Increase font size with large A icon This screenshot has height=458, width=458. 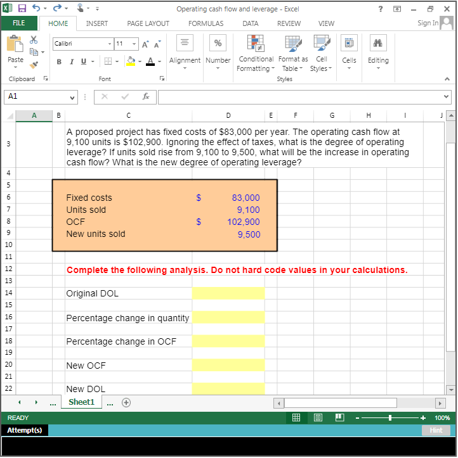click(x=145, y=44)
